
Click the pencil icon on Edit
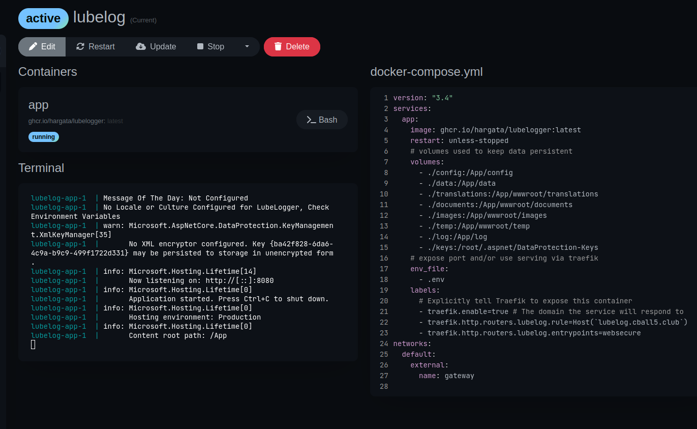(33, 47)
